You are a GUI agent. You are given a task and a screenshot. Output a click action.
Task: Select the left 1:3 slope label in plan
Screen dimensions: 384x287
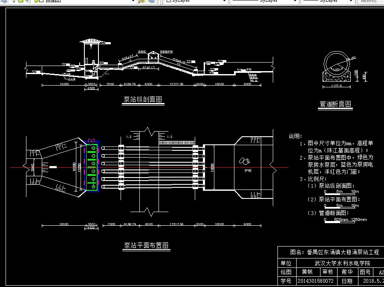tap(129, 137)
